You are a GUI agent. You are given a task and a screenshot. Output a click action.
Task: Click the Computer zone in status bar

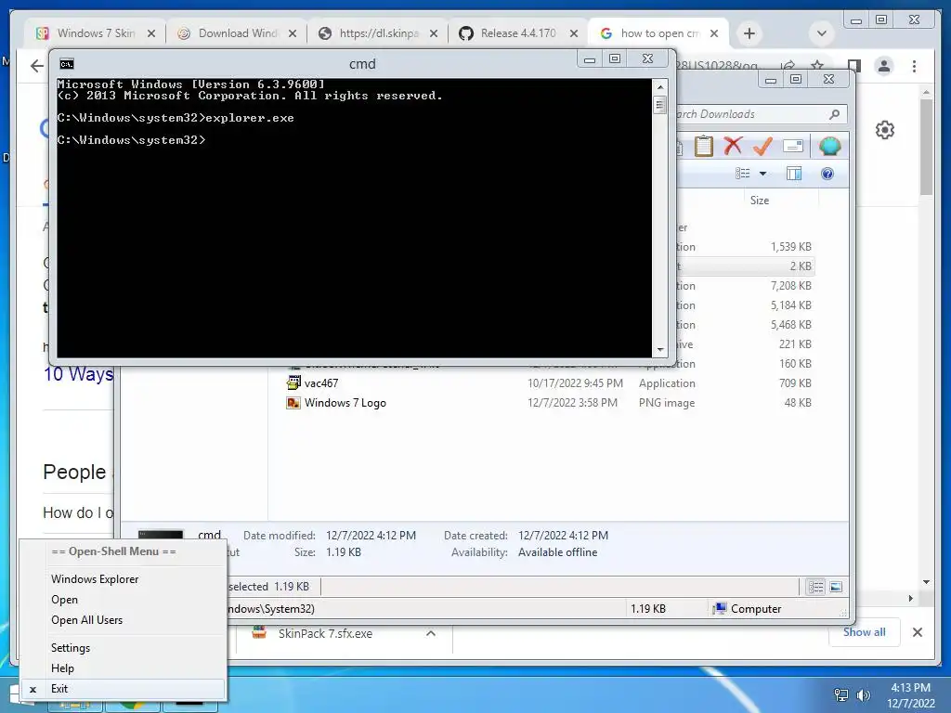[748, 609]
